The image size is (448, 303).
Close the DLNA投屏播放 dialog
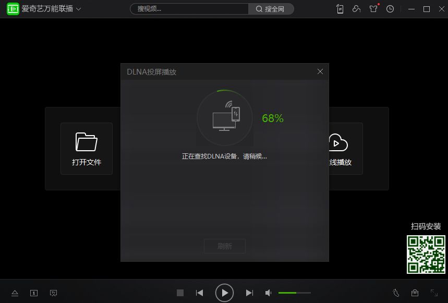[x=320, y=71]
